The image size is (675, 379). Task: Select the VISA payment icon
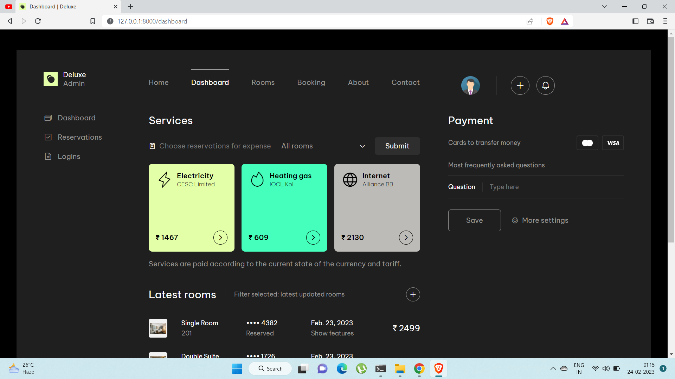pyautogui.click(x=613, y=143)
